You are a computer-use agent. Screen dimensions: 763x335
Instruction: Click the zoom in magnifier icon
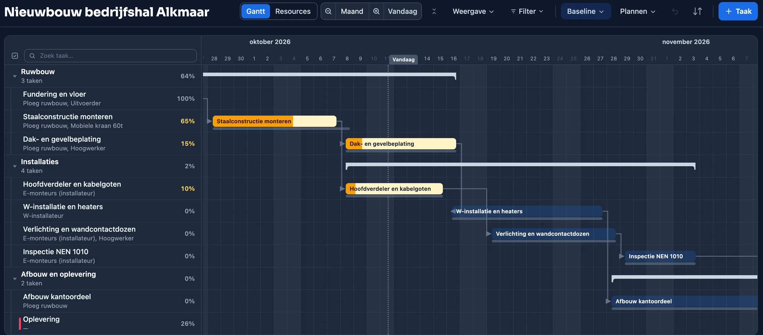[x=376, y=11]
